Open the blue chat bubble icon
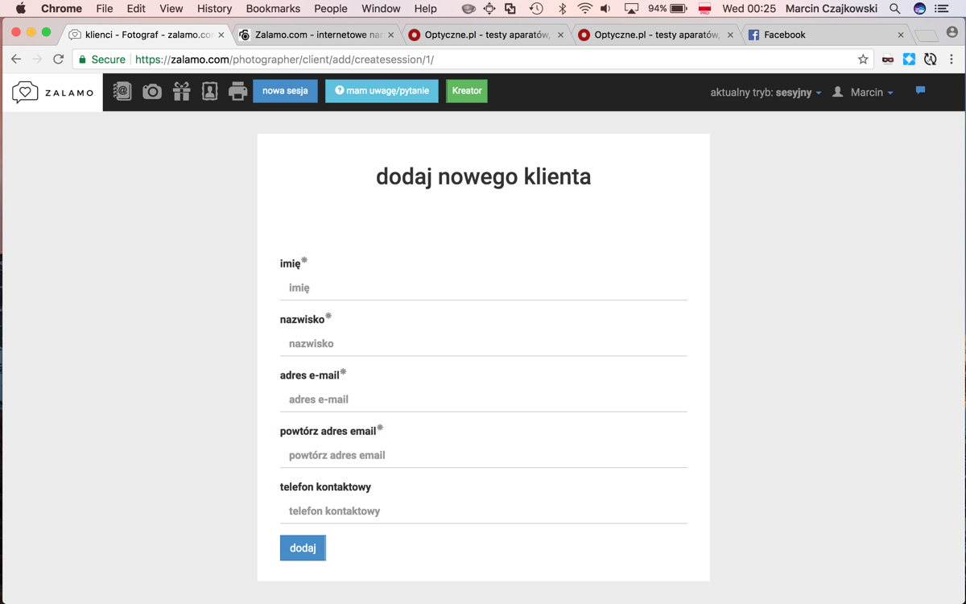Viewport: 966px width, 604px height. tap(920, 91)
